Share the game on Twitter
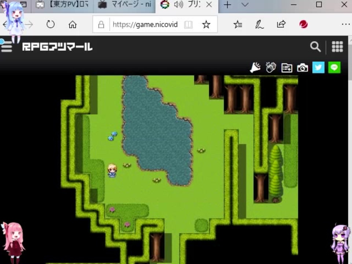 tap(318, 67)
